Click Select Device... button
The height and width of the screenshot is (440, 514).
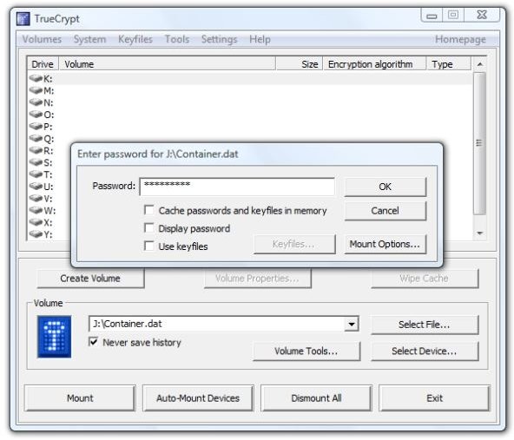click(x=425, y=351)
